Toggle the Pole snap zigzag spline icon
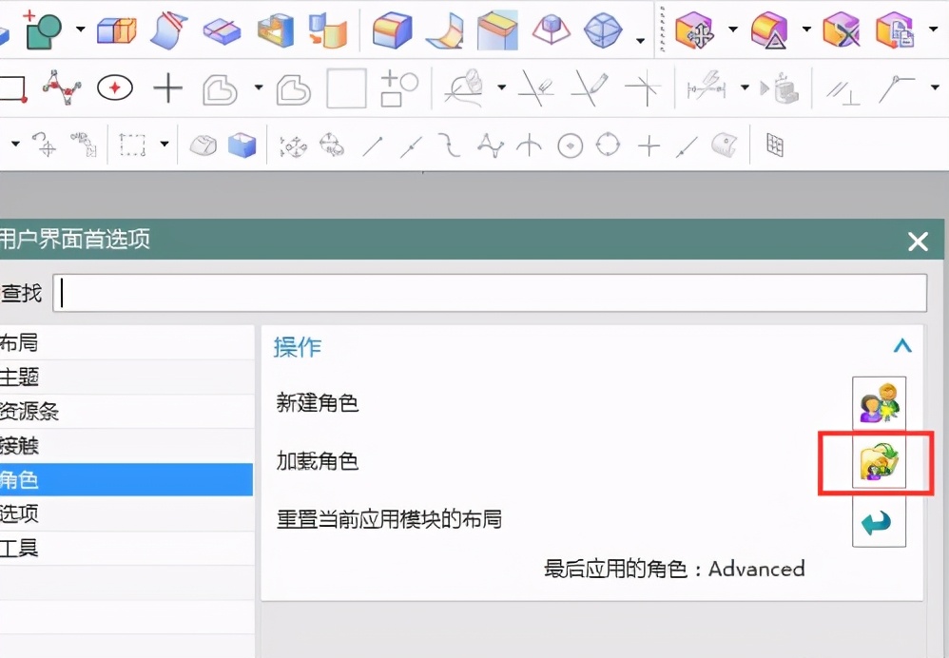Image resolution: width=949 pixels, height=658 pixels. pyautogui.click(x=491, y=145)
